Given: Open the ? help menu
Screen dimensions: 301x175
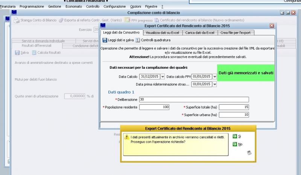Looking at the screenshot, I should coord(162,6).
